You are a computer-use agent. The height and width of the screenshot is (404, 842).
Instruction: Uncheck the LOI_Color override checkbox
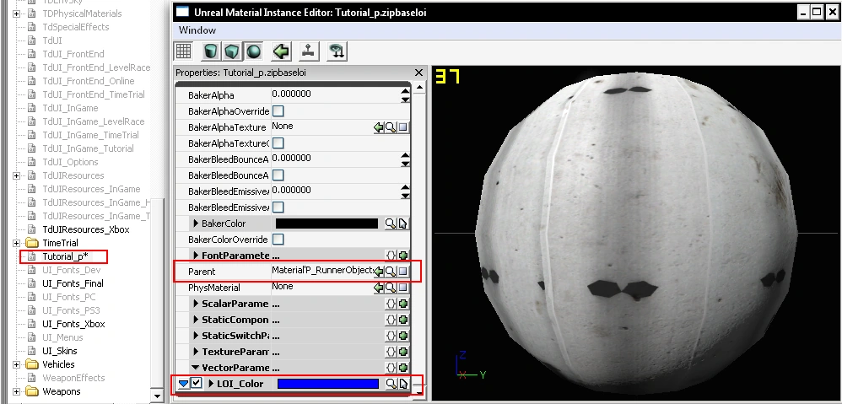[197, 384]
